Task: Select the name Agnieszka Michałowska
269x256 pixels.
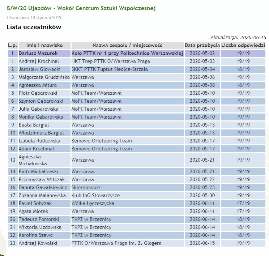Action: [x=33, y=160]
